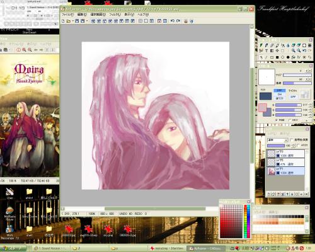Click Windows Start button

tap(13, 248)
